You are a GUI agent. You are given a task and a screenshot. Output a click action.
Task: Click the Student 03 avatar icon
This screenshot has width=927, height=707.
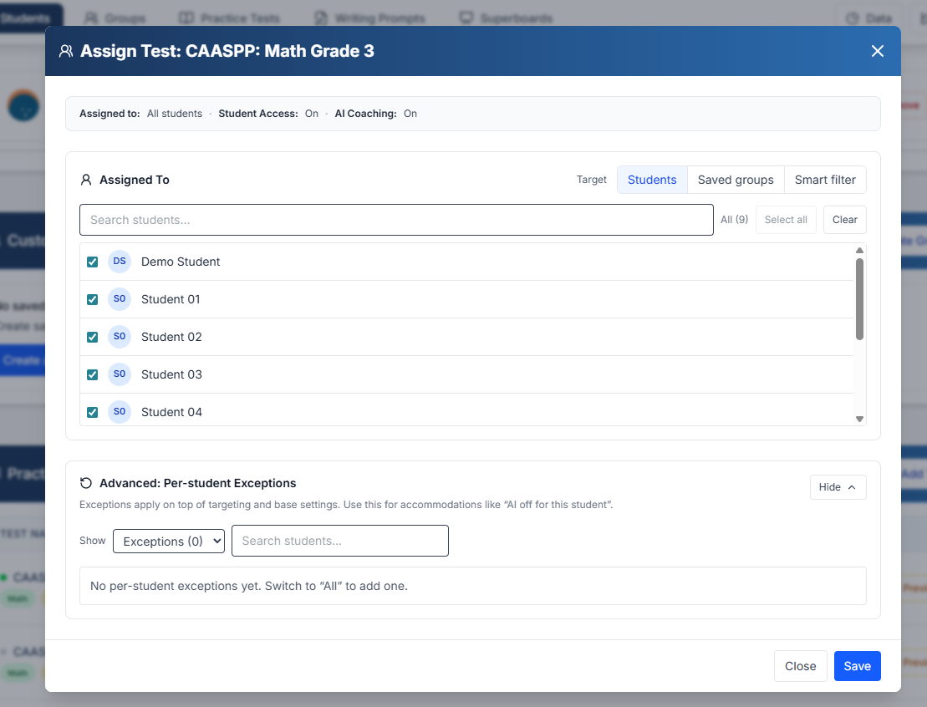pyautogui.click(x=120, y=374)
